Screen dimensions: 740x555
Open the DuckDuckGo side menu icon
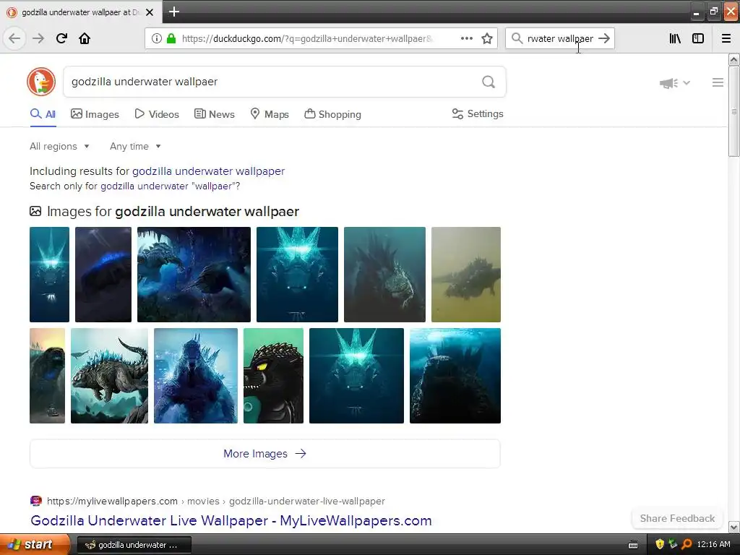(718, 82)
